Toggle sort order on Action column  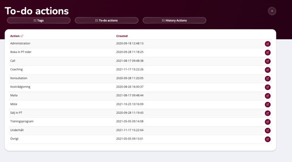(17, 36)
